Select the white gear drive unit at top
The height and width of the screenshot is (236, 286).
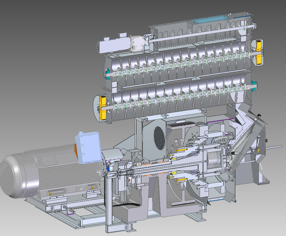137,43
